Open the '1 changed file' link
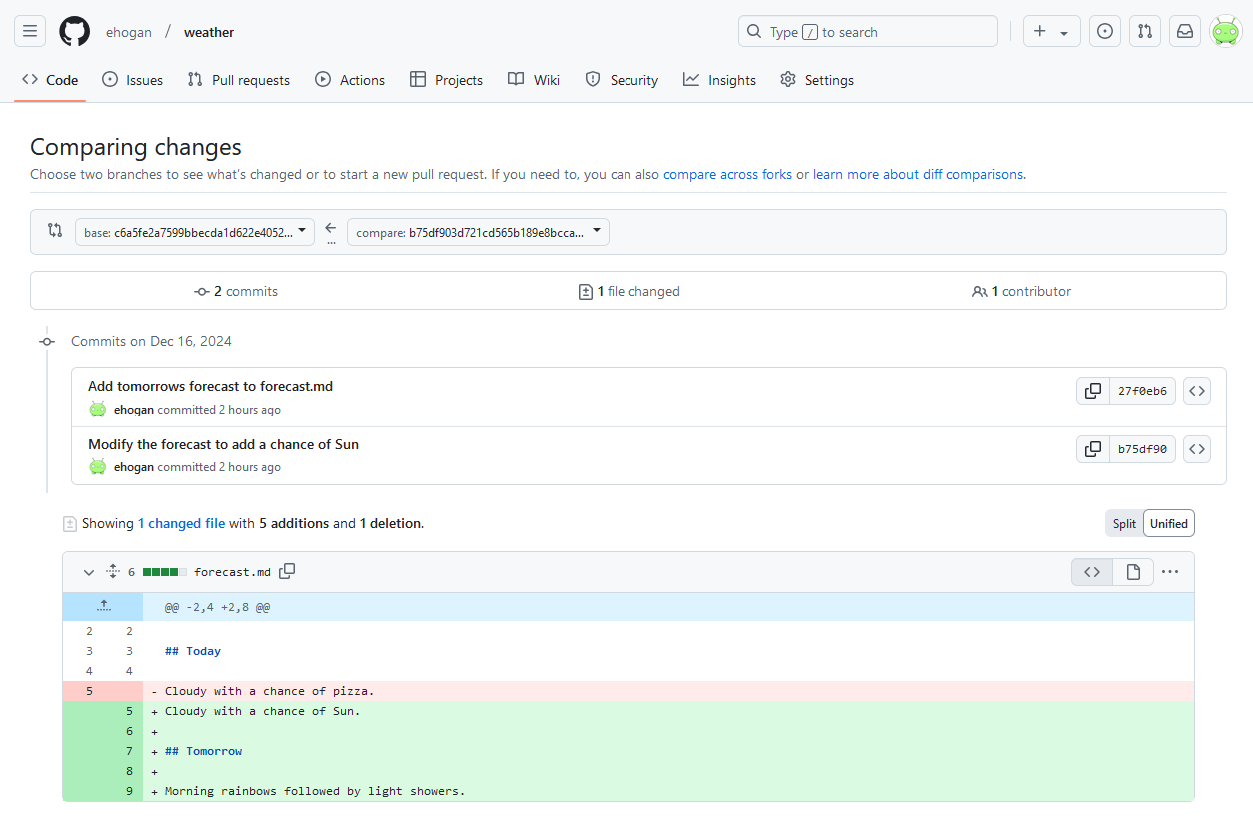Screen dimensions: 1253x832 (182, 523)
